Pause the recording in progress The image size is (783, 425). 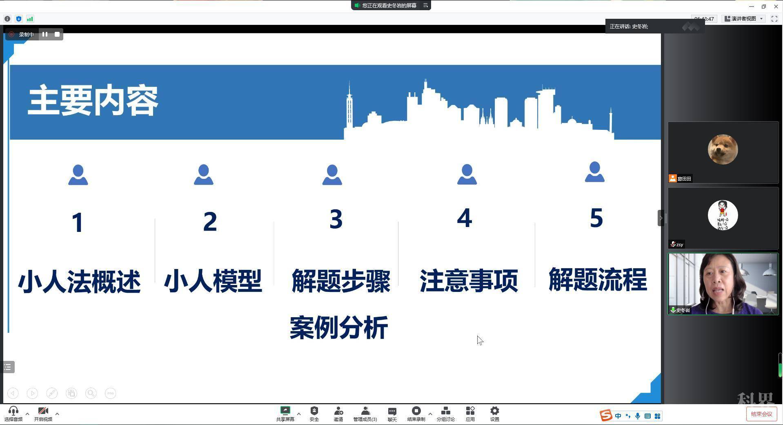tap(45, 34)
